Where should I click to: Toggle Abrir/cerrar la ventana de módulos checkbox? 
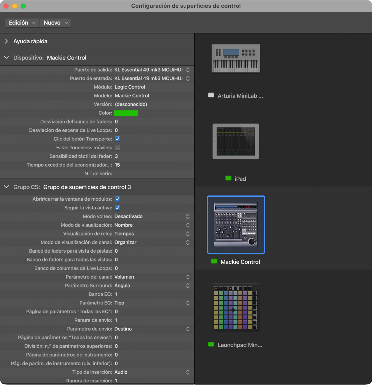click(118, 199)
